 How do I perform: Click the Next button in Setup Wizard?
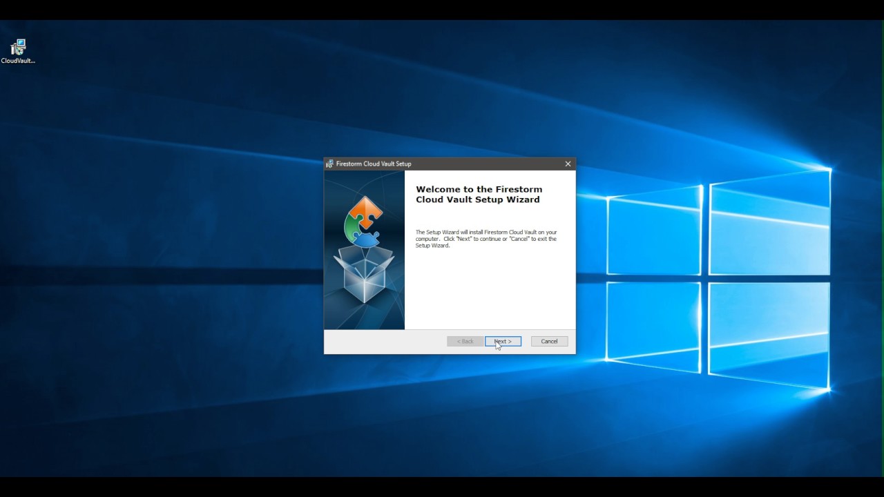coord(503,341)
